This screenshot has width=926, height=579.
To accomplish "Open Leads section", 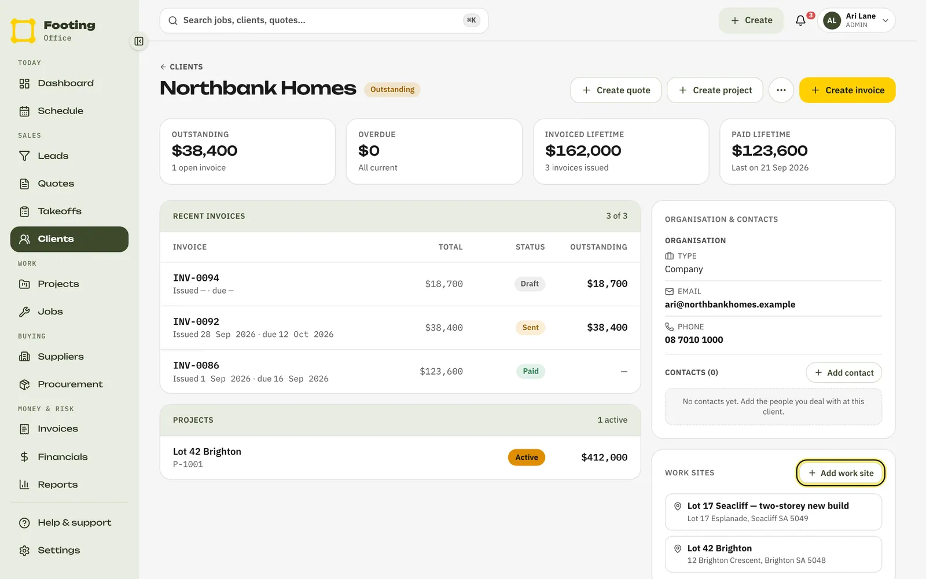I will [x=69, y=156].
